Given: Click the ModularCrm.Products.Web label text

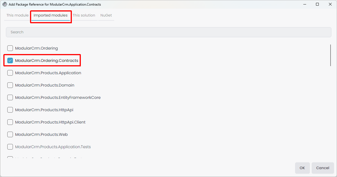Looking at the screenshot, I should pos(42,134).
